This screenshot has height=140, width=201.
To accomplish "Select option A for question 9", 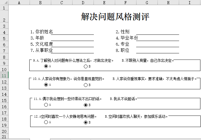I will tap(46, 66).
